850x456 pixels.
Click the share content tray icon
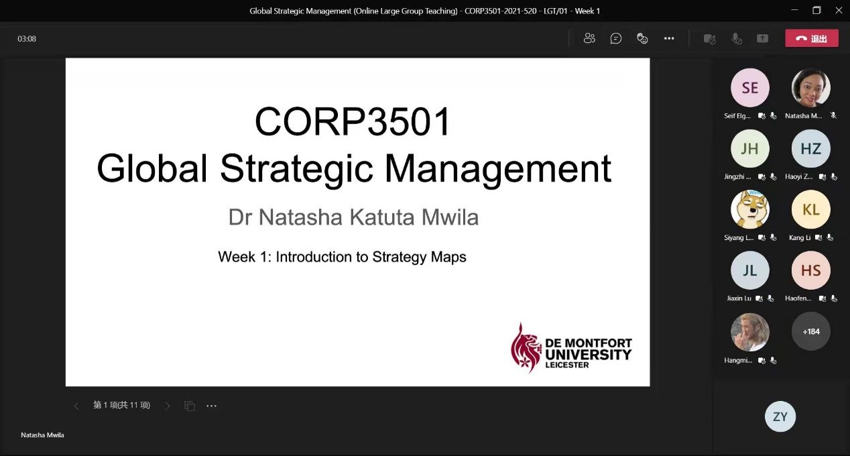[x=762, y=38]
